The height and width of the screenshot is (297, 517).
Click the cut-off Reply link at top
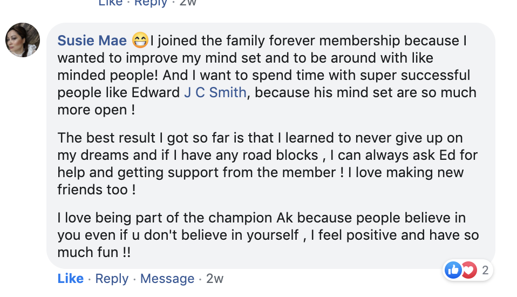pyautogui.click(x=151, y=3)
